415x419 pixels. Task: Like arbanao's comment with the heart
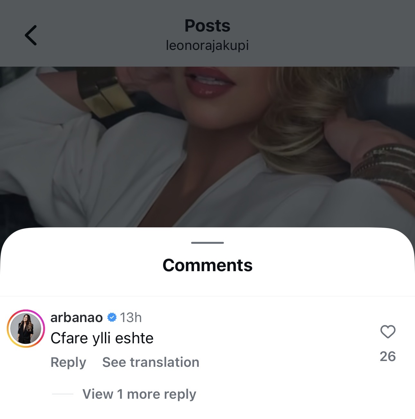[x=388, y=332]
